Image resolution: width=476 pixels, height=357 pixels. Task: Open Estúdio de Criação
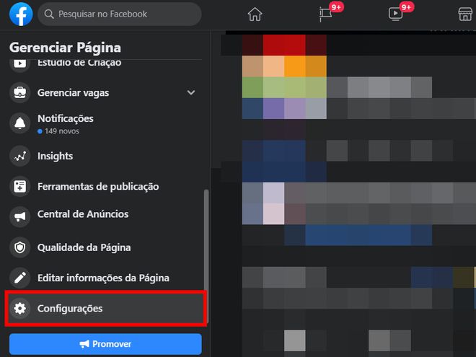tap(79, 63)
